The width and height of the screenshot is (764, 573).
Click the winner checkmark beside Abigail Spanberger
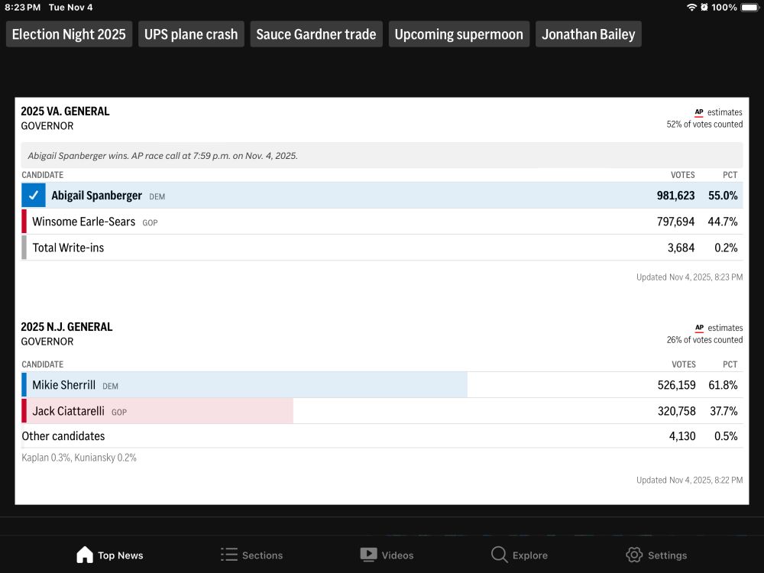point(34,196)
